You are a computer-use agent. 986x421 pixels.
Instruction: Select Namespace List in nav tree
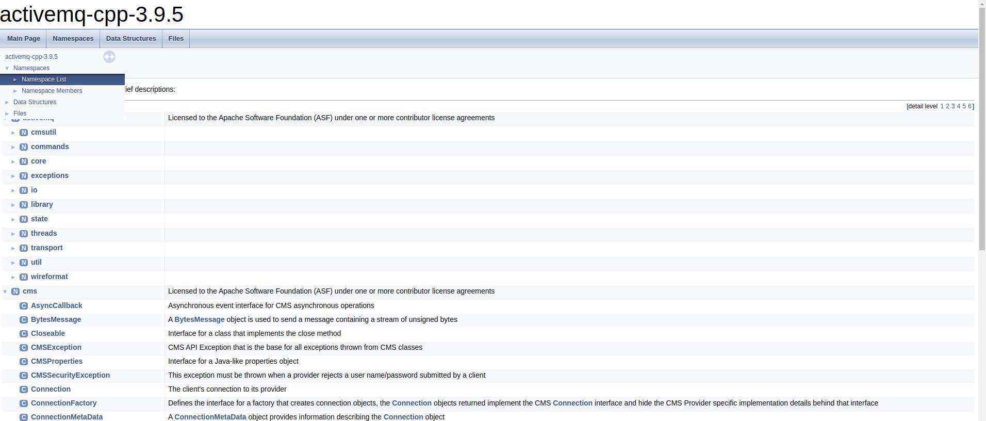(x=44, y=79)
